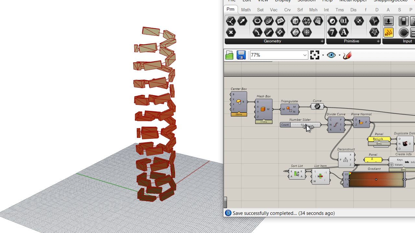Select the Mesh parameter wireframe icon
This screenshot has width=415, height=233.
(x=307, y=21)
